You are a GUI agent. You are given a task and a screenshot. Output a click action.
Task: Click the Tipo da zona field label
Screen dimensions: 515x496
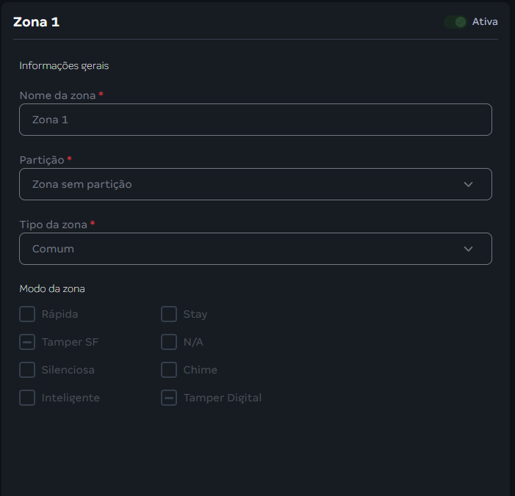(53, 224)
